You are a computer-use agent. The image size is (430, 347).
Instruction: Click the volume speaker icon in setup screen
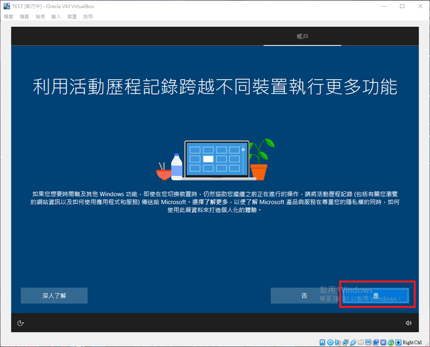408,323
